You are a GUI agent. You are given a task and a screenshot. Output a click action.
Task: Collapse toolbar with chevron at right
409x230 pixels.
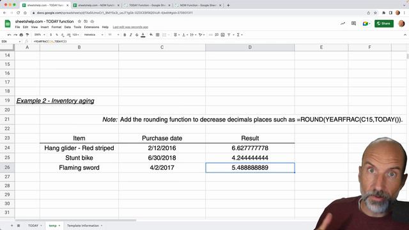[405, 34]
